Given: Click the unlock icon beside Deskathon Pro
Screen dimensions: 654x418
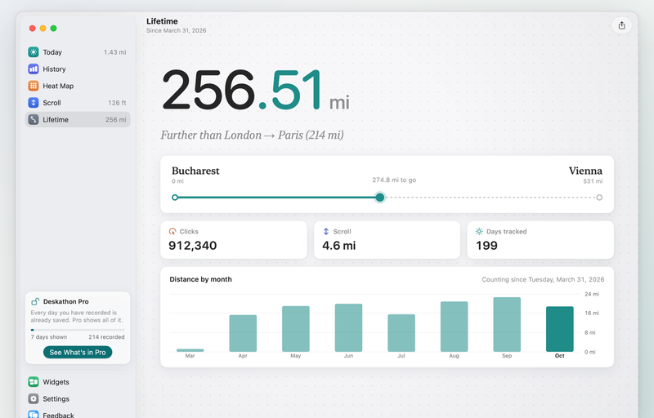Looking at the screenshot, I should click(35, 301).
